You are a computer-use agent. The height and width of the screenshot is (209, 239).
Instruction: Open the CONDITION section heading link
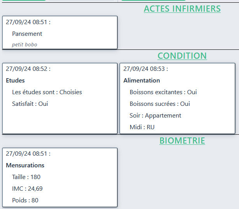click(182, 56)
